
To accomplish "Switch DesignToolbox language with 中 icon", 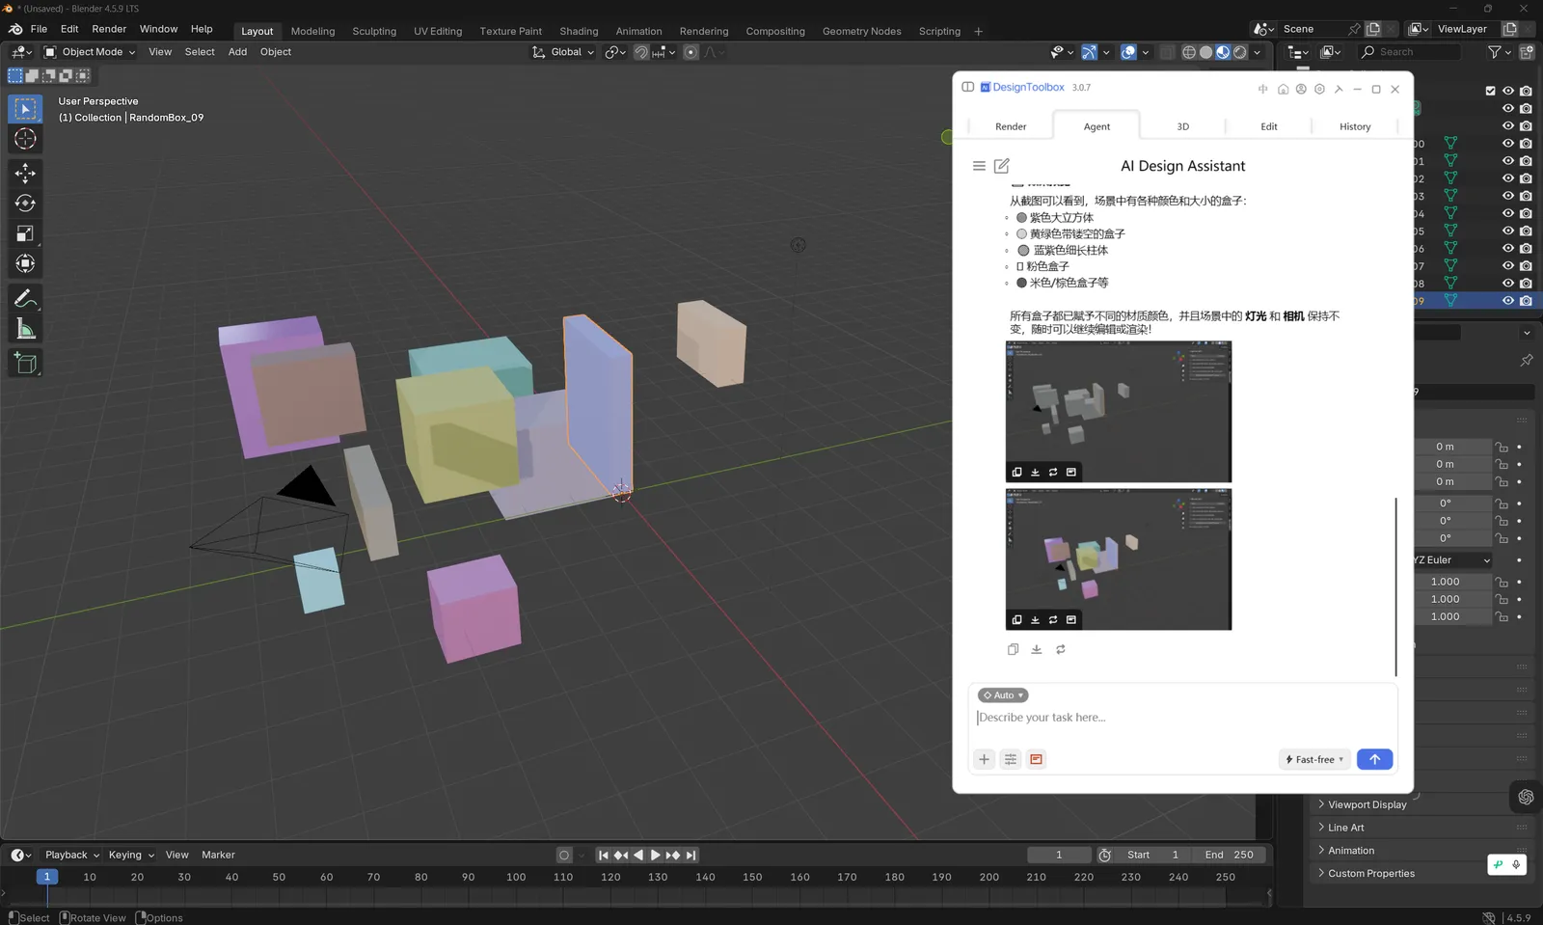I will (x=1263, y=89).
